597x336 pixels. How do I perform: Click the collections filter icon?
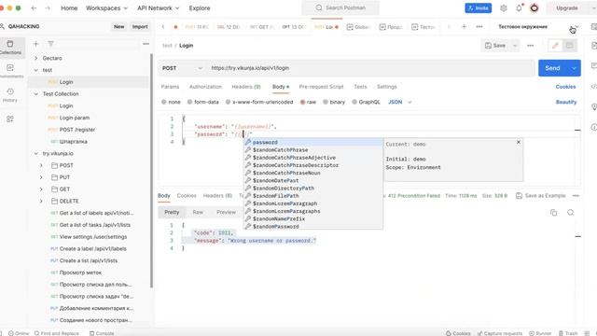(50, 44)
